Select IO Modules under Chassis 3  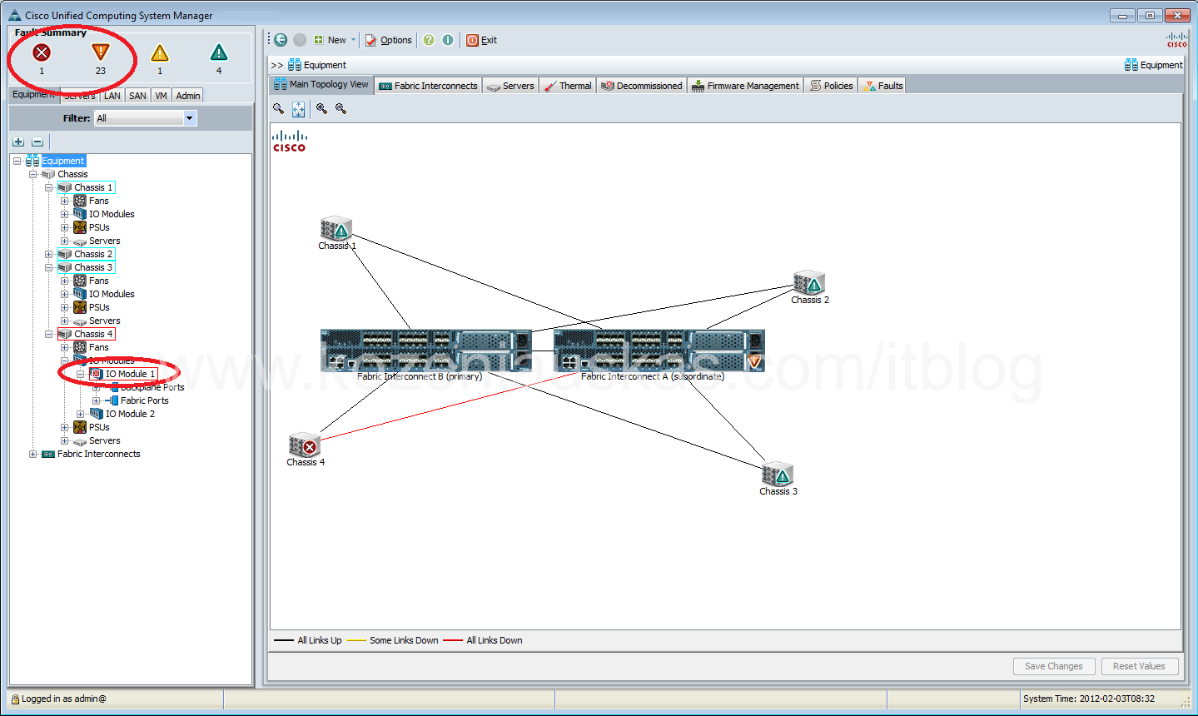coord(112,294)
